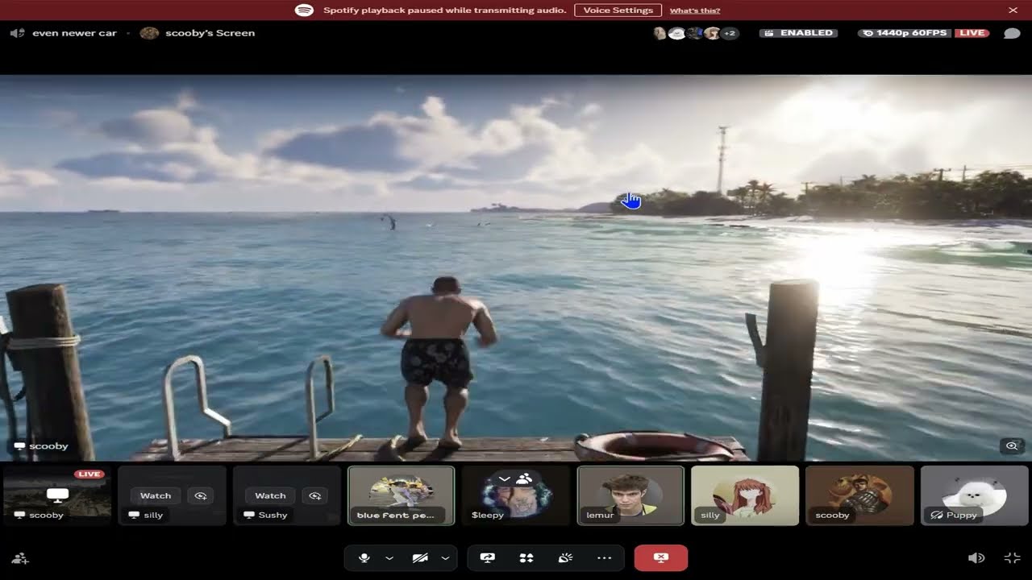Open Voice Settings from the Spotify banner

[x=618, y=10]
